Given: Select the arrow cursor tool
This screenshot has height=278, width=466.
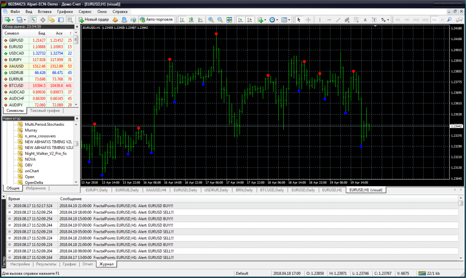Looking at the screenshot, I should click(299, 20).
